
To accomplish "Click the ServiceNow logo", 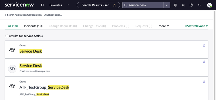I will click(x=19, y=5).
